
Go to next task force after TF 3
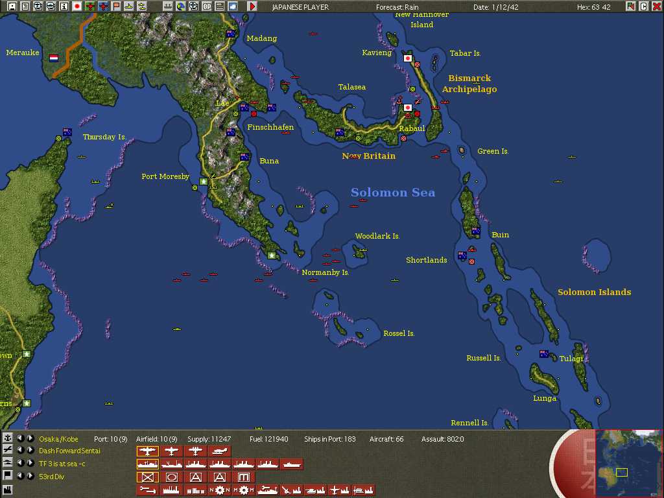pyautogui.click(x=30, y=463)
